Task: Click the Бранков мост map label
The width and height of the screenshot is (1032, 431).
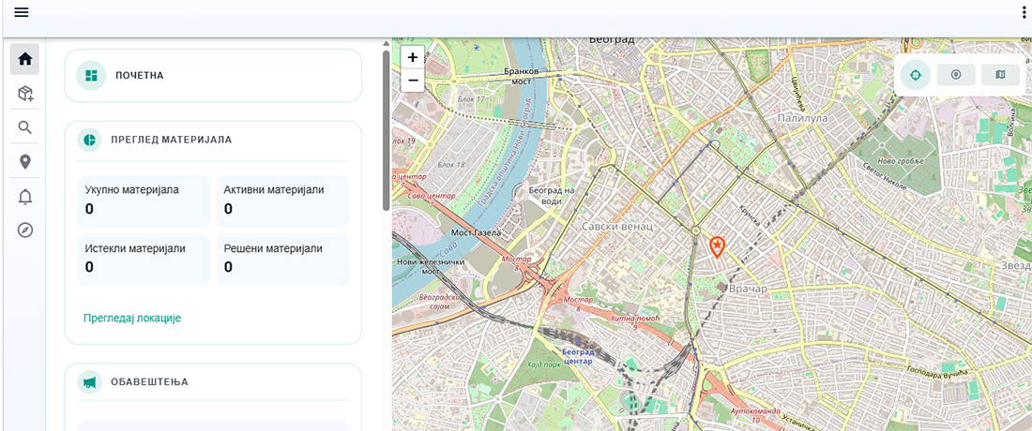Action: [x=522, y=75]
